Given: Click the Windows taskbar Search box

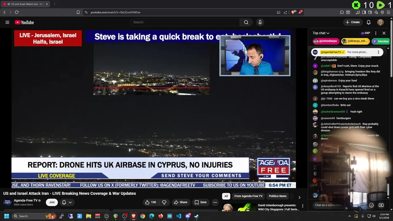Looking at the screenshot, I should [x=34, y=216].
